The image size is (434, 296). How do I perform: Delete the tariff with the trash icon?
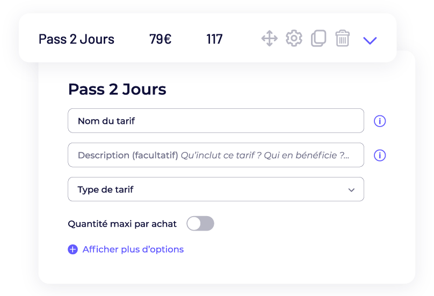pyautogui.click(x=342, y=38)
